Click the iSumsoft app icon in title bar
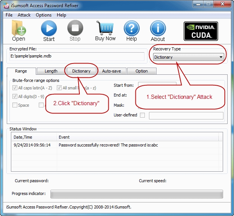This screenshot has height=216, width=234. tap(6, 6)
